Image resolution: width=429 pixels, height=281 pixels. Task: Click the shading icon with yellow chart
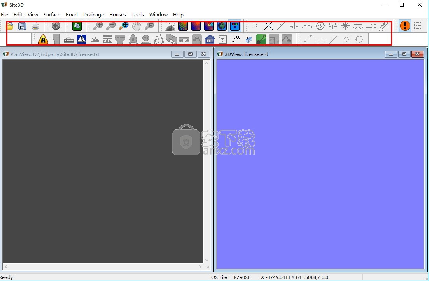click(x=209, y=26)
